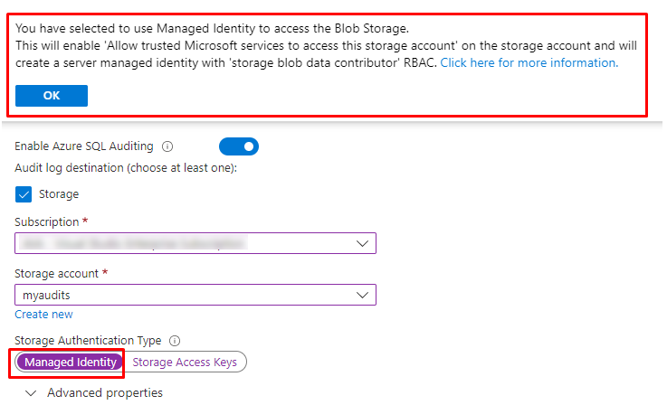This screenshot has height=405, width=667.
Task: Open the Subscription dropdown
Action: click(x=195, y=244)
